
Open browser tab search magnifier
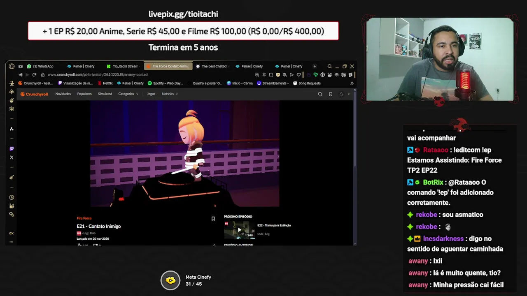click(329, 66)
